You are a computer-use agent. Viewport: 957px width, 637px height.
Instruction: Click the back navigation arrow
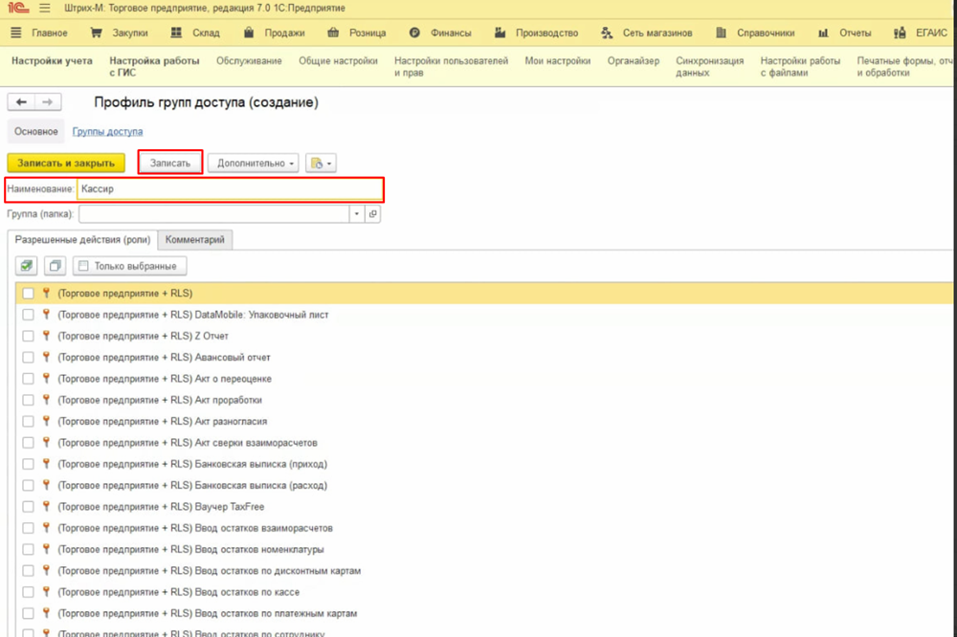21,102
